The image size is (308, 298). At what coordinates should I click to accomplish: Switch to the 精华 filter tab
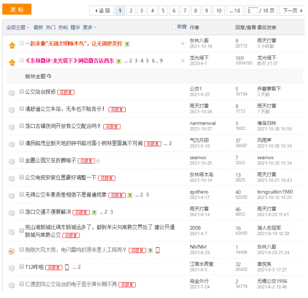[x=75, y=28]
